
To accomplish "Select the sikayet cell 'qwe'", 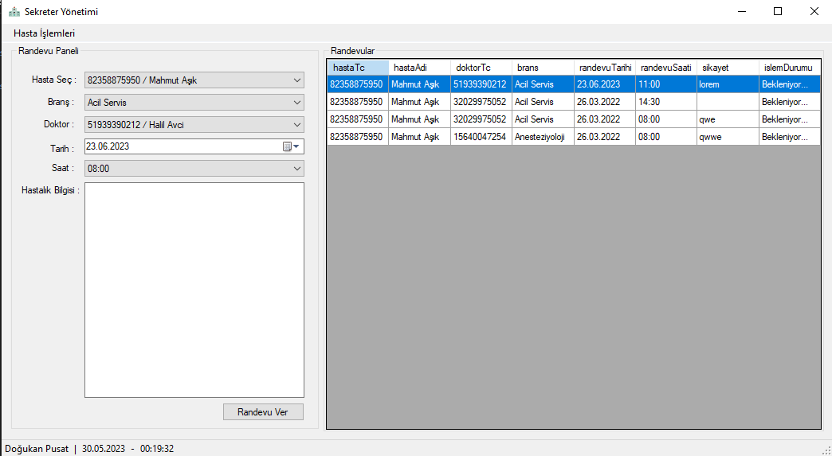I will (x=728, y=119).
